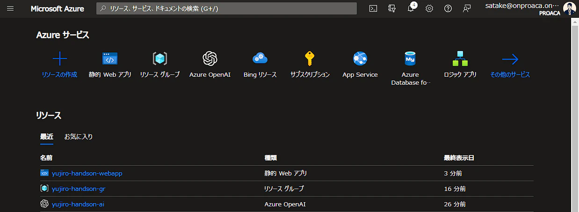
Task: Focus the resource search box
Action: tap(227, 8)
